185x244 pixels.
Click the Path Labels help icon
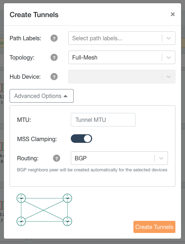(x=54, y=38)
